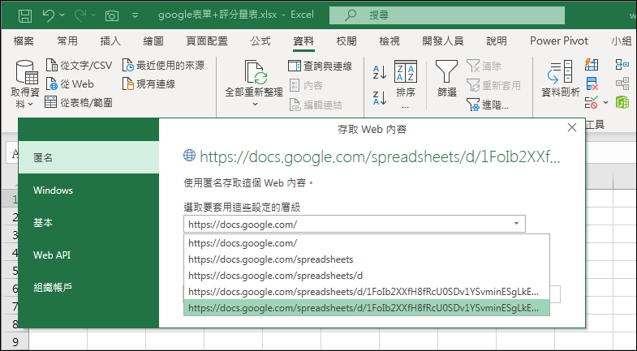Select row 9 header in worksheet
Image resolution: width=637 pixels, height=351 pixels.
[15, 341]
